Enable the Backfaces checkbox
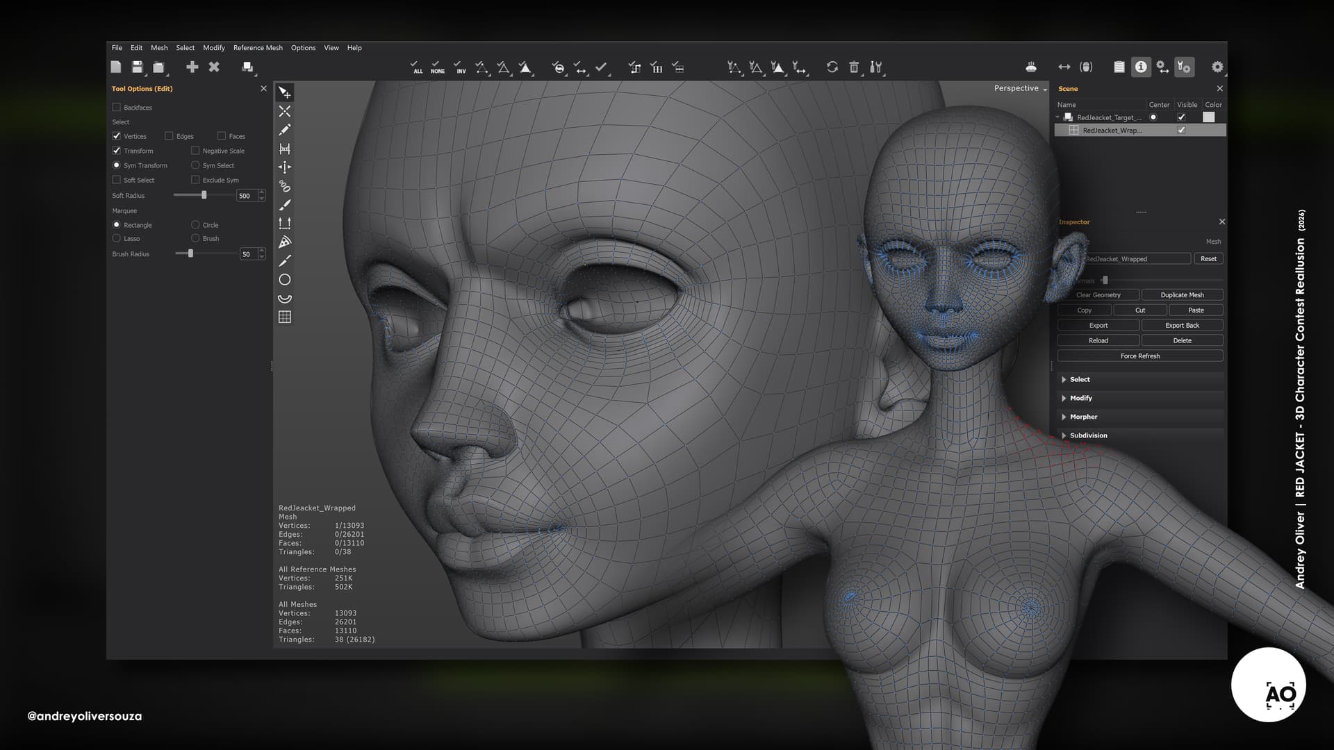The image size is (1334, 750). [x=117, y=108]
